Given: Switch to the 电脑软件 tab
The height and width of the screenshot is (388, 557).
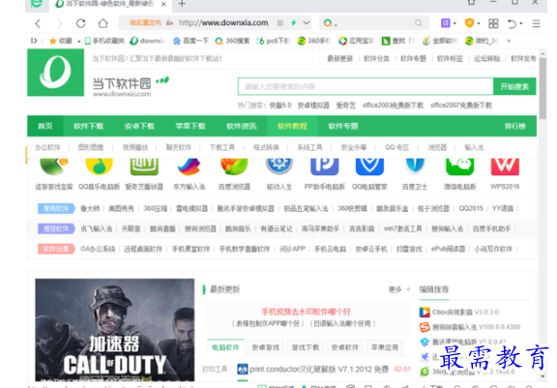Looking at the screenshot, I should pyautogui.click(x=225, y=347).
